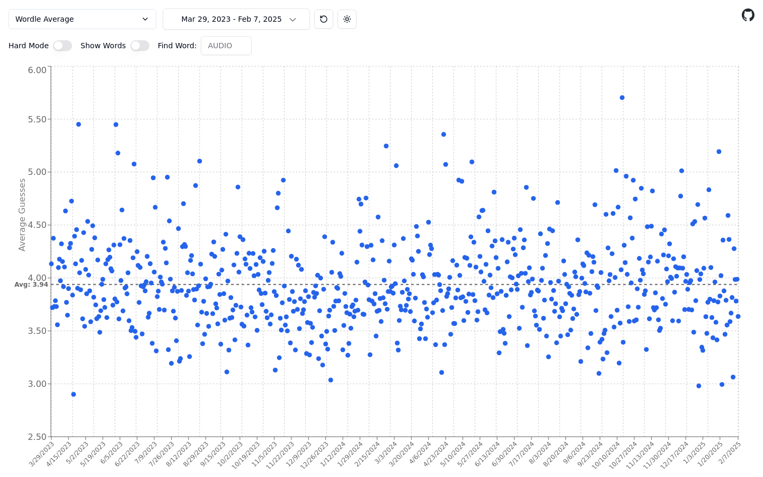Click the "10/10/2024" x-axis date
The height and width of the screenshot is (477, 763).
(x=606, y=456)
